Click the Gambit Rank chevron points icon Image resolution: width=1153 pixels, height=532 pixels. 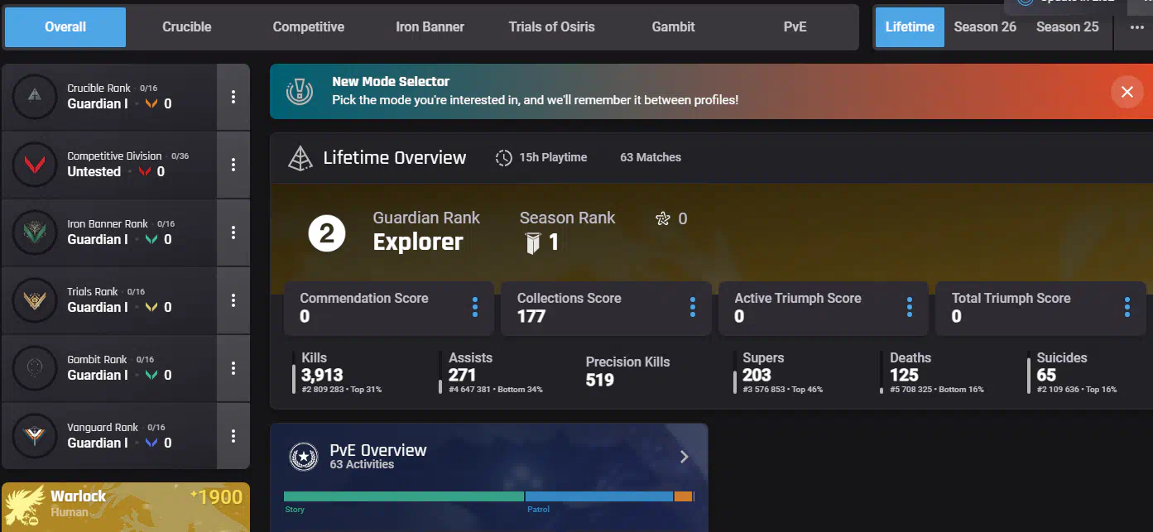point(151,376)
